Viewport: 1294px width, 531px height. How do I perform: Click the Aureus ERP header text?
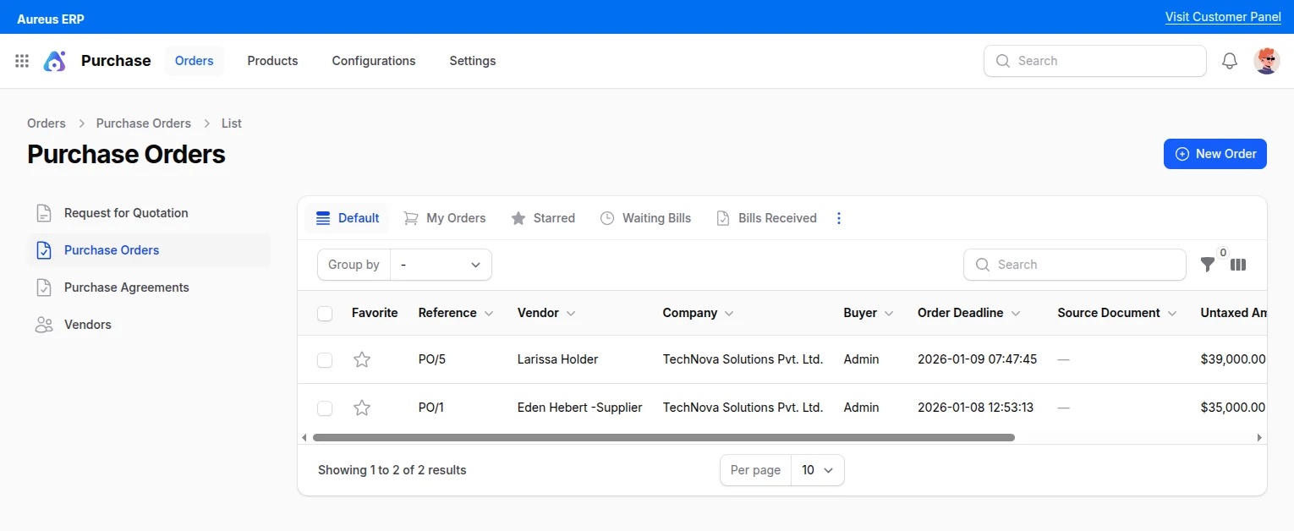[51, 19]
